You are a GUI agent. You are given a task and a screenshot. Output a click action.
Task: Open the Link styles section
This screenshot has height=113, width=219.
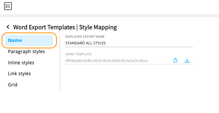(19, 74)
